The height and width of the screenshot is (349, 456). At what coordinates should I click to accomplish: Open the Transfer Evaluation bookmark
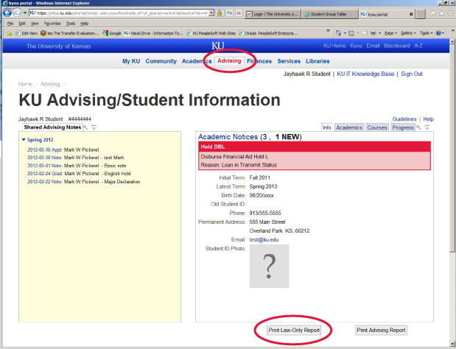(70, 33)
